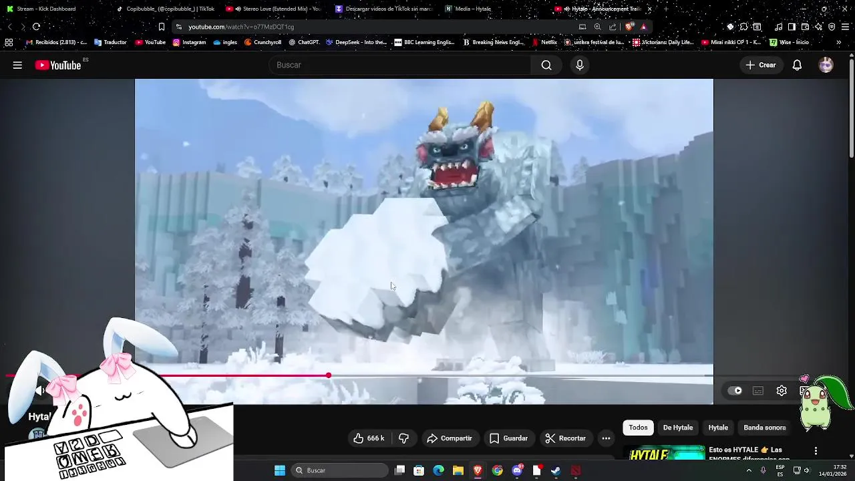
Task: Toggle subtitles in the video player
Action: (758, 391)
